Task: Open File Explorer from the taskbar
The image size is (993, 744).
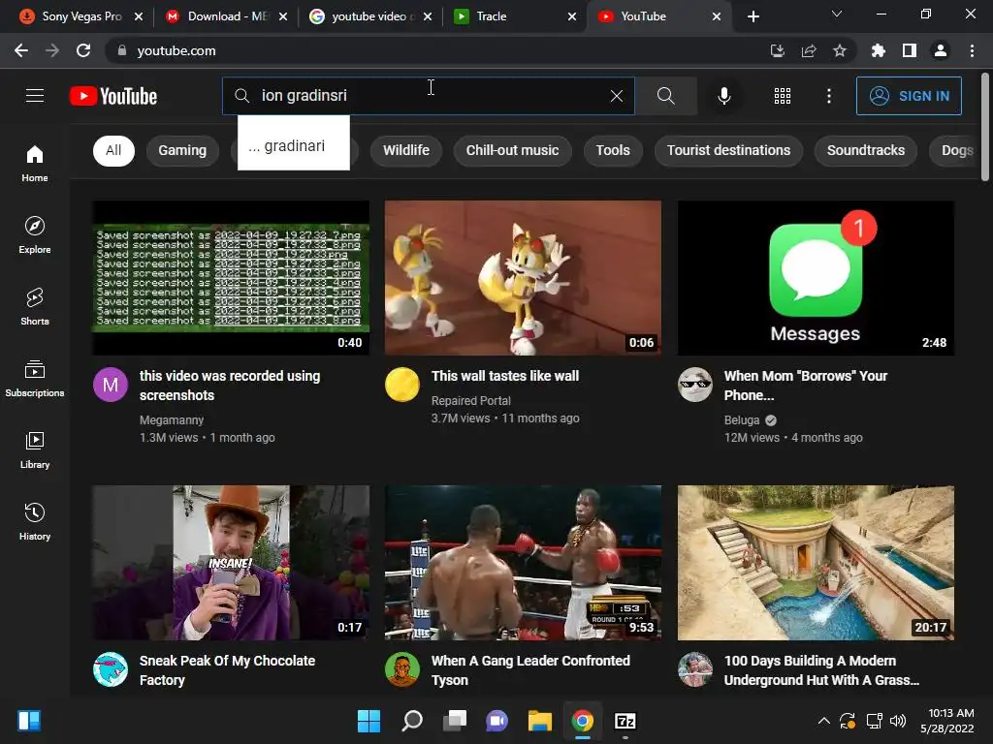Action: (x=540, y=721)
